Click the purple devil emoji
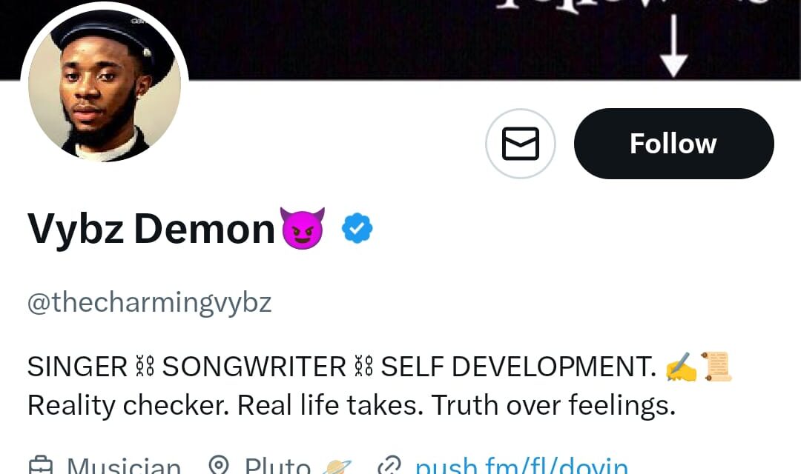The height and width of the screenshot is (474, 801). pyautogui.click(x=302, y=228)
